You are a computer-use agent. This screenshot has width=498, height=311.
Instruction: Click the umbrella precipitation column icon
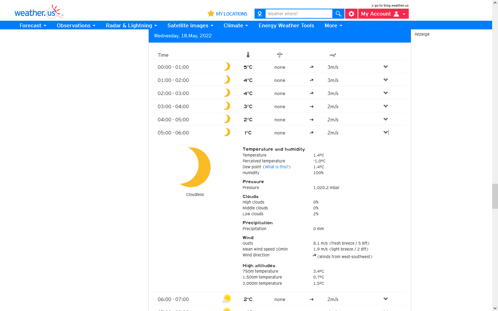point(280,55)
